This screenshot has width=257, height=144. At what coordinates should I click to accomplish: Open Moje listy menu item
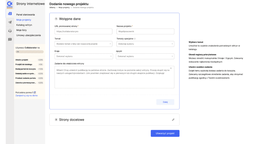tap(22, 30)
